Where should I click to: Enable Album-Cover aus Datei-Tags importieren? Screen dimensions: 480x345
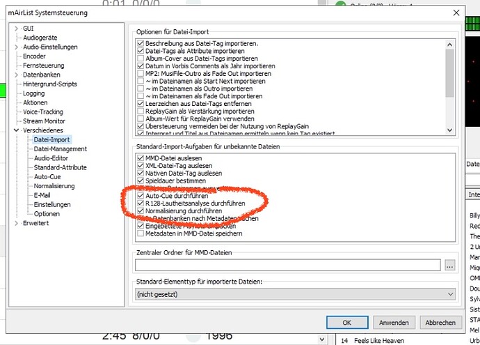tap(141, 59)
